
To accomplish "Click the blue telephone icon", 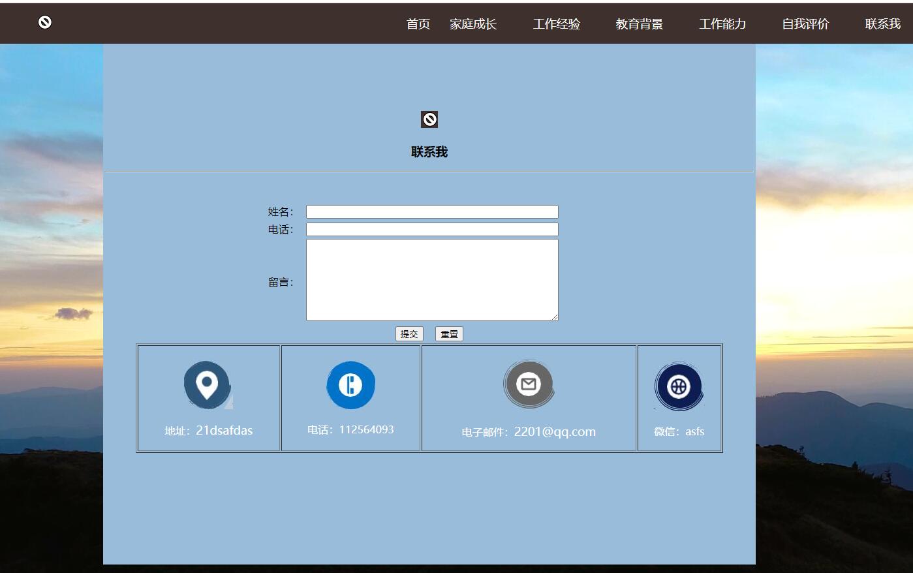I will pyautogui.click(x=350, y=385).
